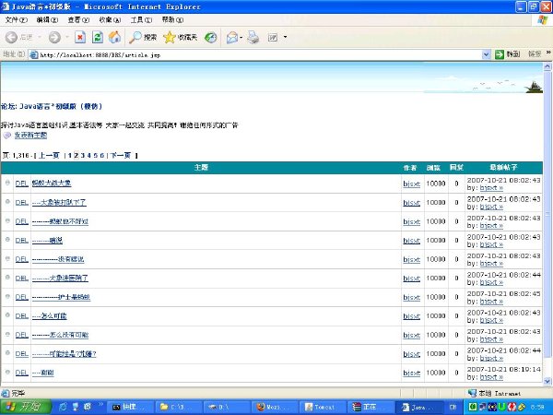Go to next page via 下一页
Screen dimensions: 553x415
[x=121, y=155]
